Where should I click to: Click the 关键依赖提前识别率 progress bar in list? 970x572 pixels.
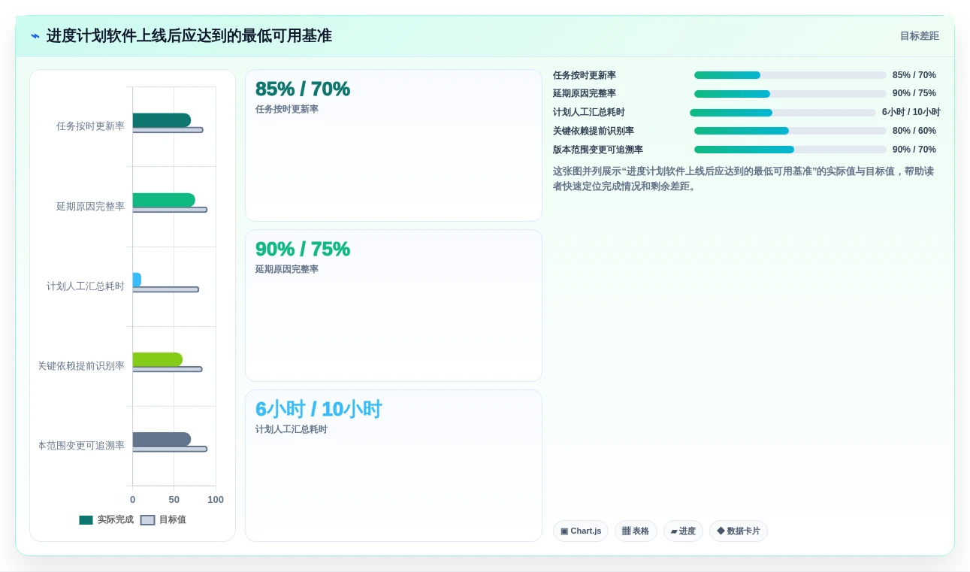tap(790, 131)
